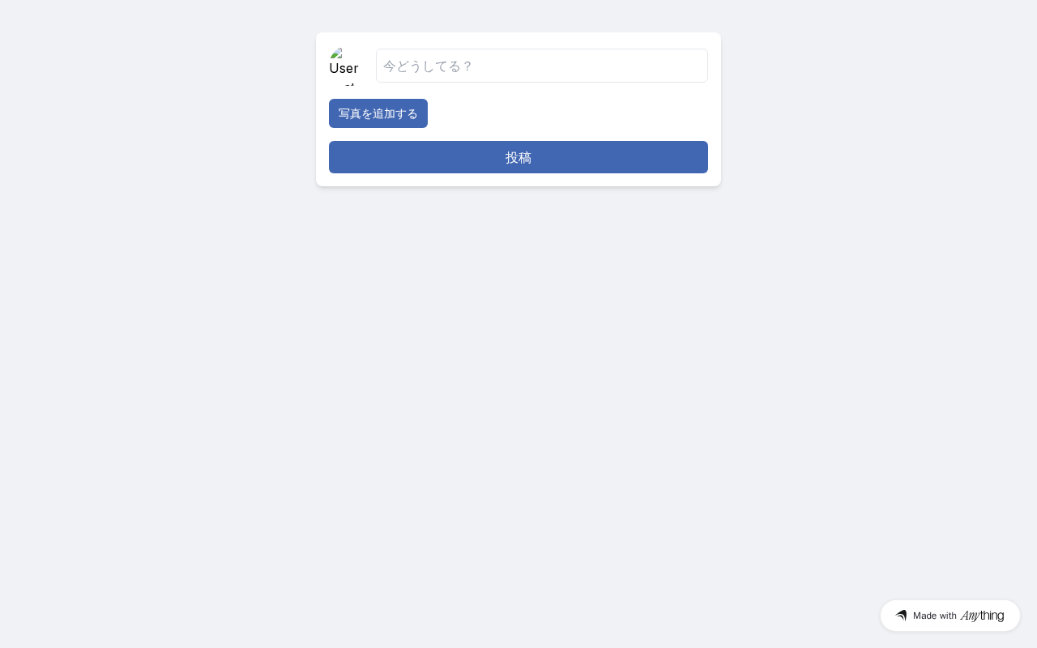The height and width of the screenshot is (648, 1037).
Task: Submit the post with the 投稿 button
Action: pyautogui.click(x=518, y=157)
